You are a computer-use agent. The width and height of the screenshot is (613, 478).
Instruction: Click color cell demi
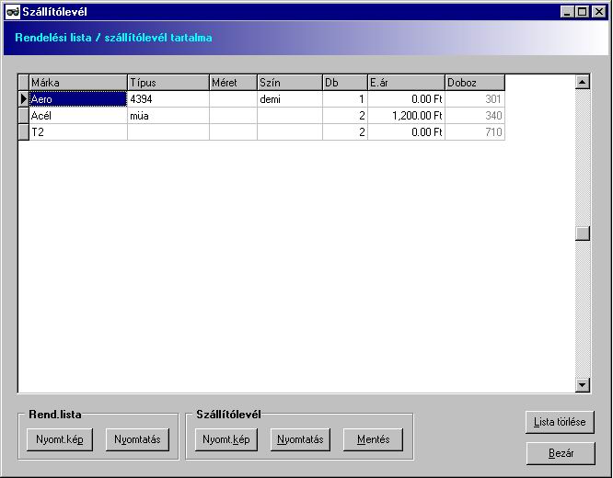click(290, 99)
